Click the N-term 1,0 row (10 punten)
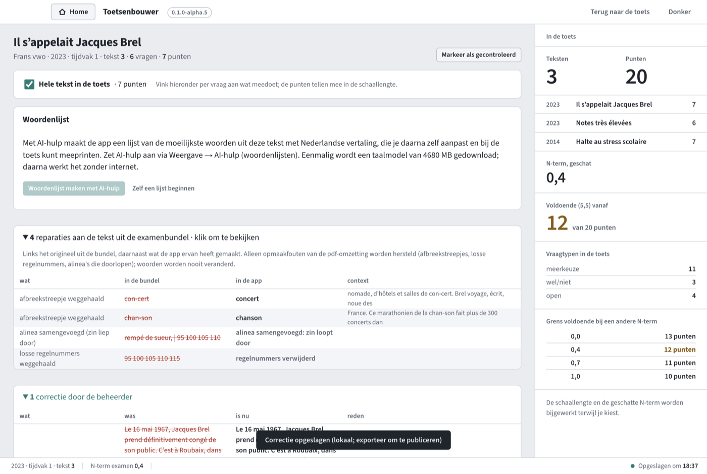Screen dimensions: 707x474 [x=621, y=376]
